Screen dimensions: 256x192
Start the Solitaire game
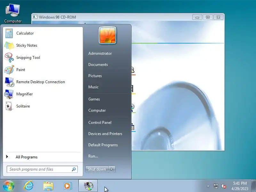coord(43,106)
